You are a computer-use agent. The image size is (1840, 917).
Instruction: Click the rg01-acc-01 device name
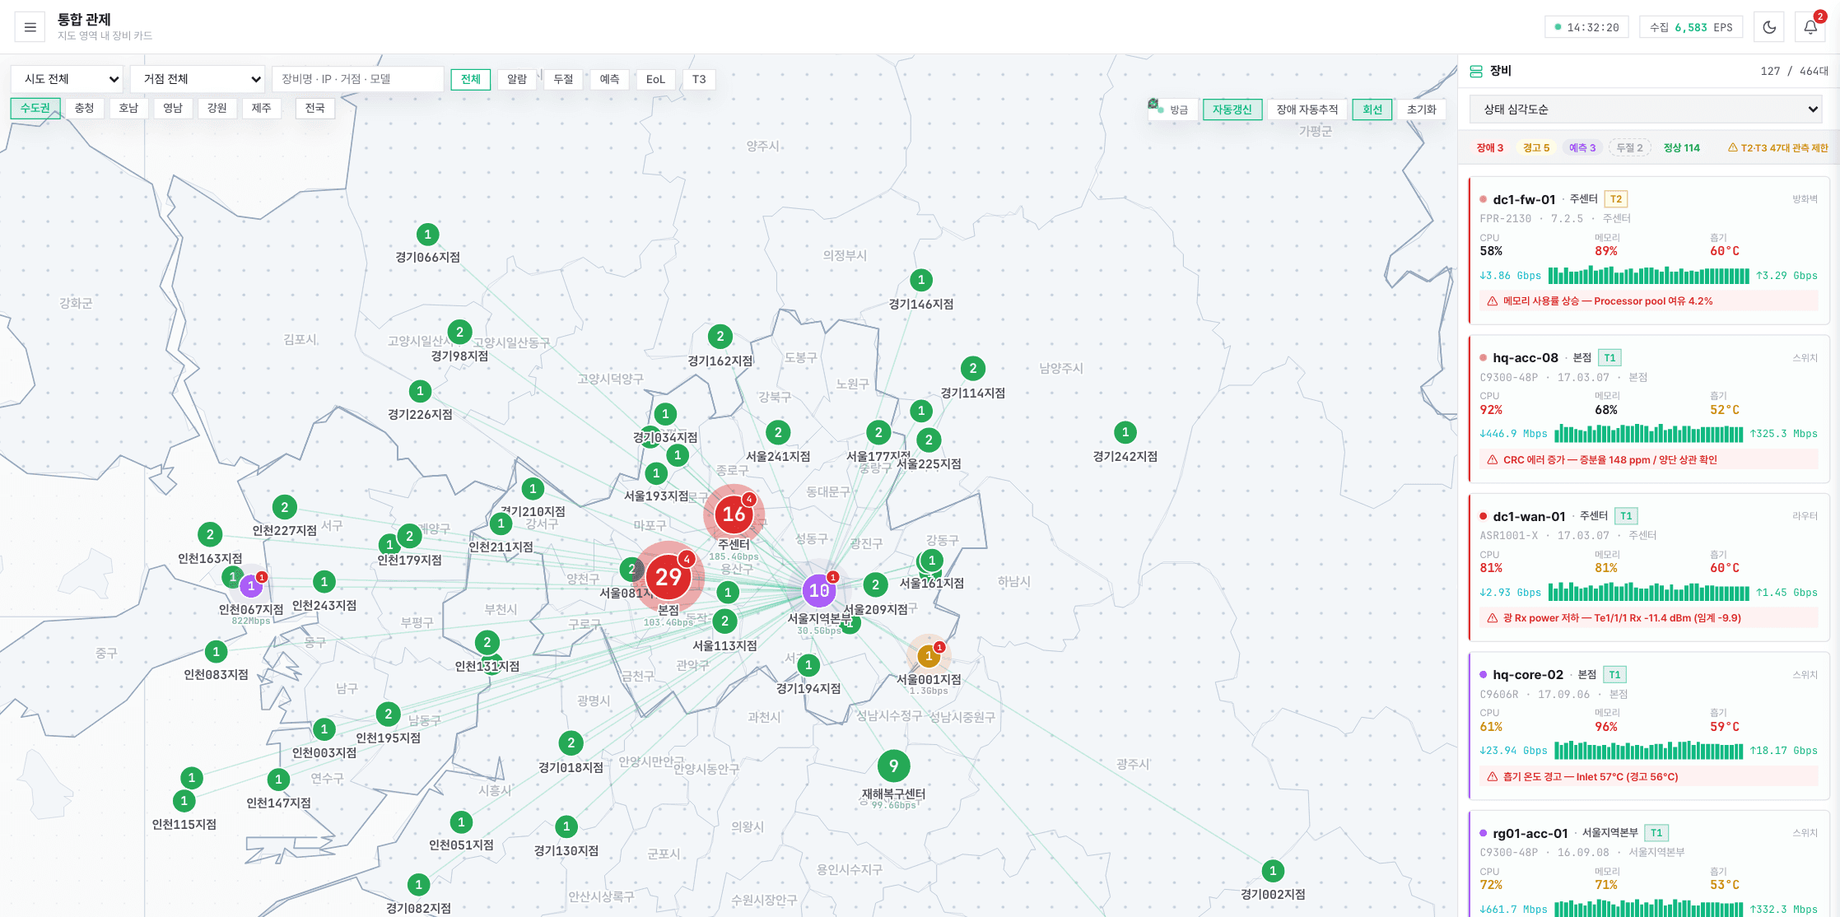coord(1530,833)
